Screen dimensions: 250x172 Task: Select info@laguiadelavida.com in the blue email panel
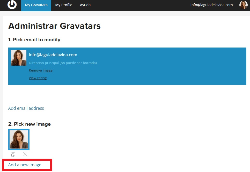pyautogui.click(x=53, y=55)
